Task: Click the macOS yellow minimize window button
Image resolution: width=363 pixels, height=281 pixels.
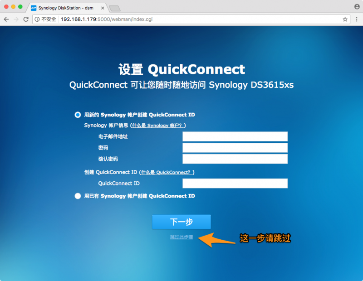Action: tap(14, 7)
